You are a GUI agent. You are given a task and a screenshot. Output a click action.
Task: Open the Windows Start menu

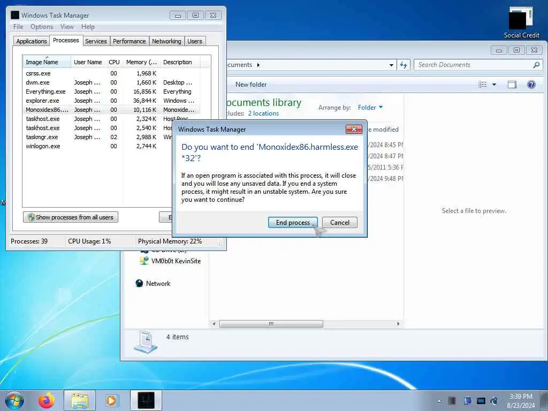click(x=14, y=400)
